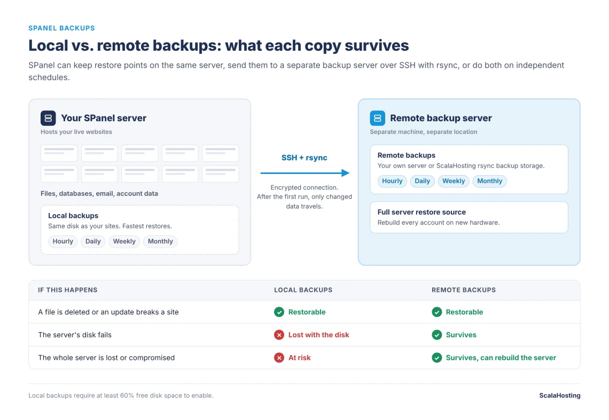Screen dimensions: 609x420
Task: Click the SPANEL BACKUPS label
Action: click(61, 28)
